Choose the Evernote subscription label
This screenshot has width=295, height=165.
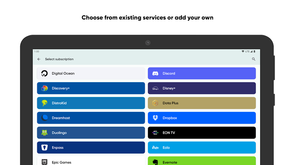pyautogui.click(x=170, y=163)
